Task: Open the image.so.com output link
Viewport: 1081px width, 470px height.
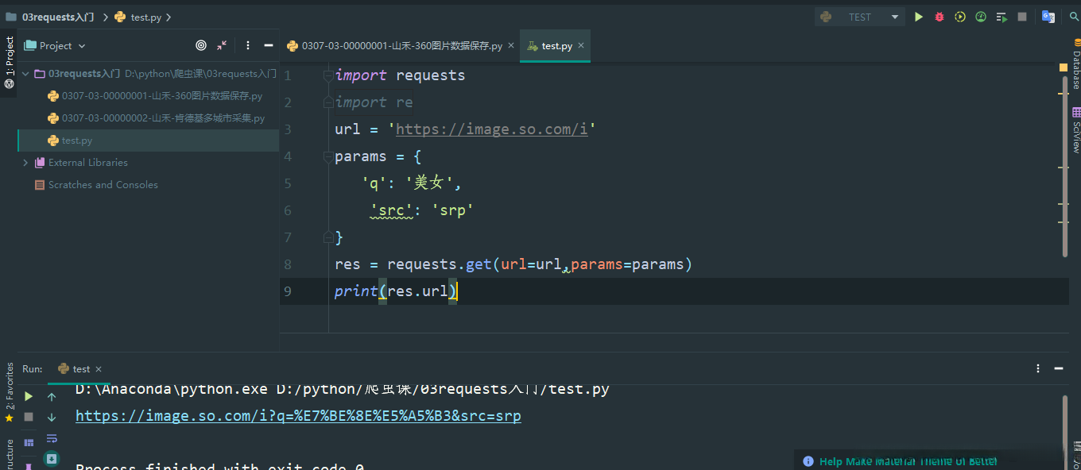Action: pos(298,416)
